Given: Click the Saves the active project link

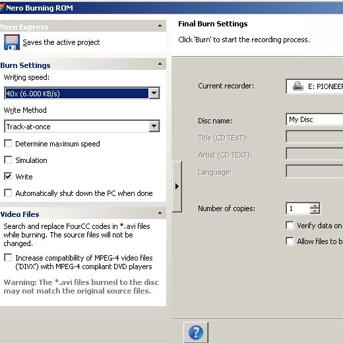Looking at the screenshot, I should point(61,42).
